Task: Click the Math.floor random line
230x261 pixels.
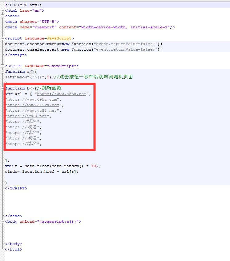Action: pos(52,166)
